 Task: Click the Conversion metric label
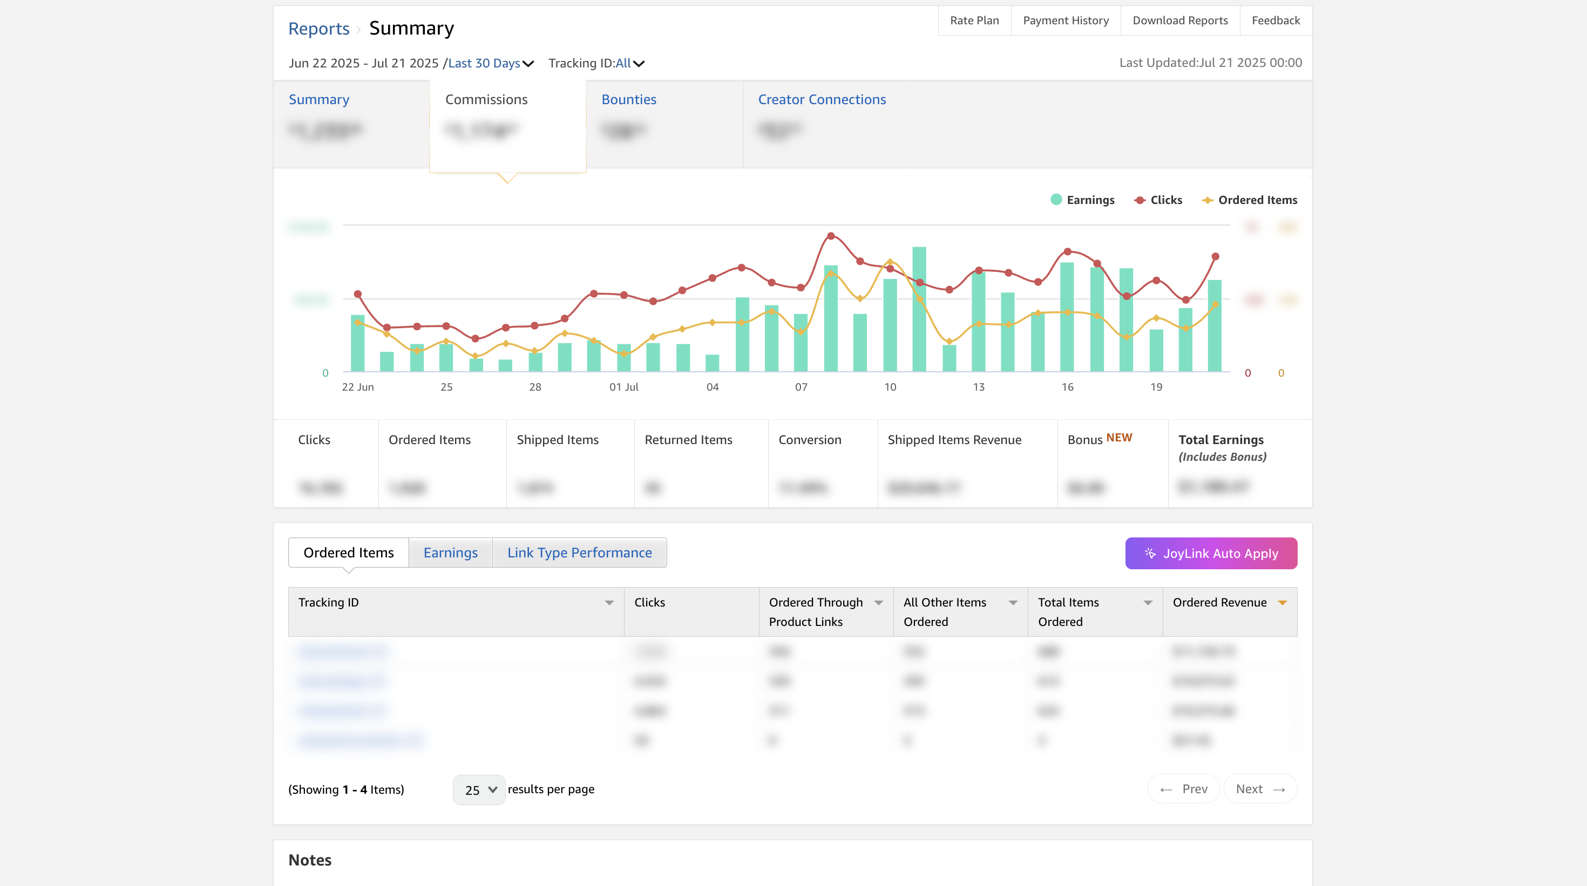[x=810, y=440]
